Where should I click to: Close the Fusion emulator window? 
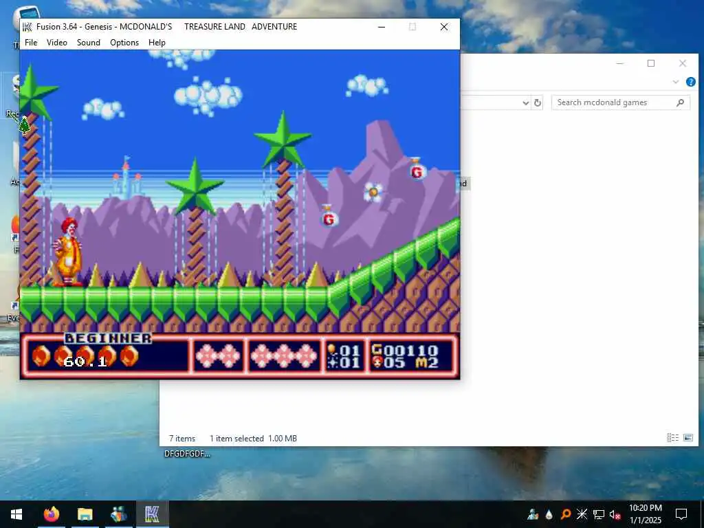[444, 27]
